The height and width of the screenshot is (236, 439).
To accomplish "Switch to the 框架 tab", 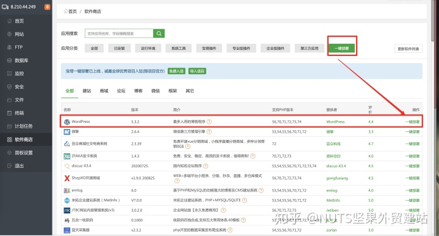I will pos(173,91).
